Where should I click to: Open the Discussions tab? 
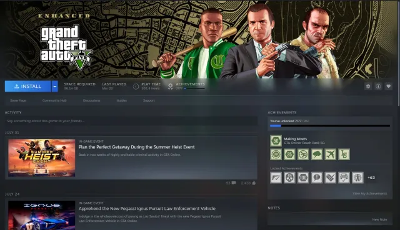(x=92, y=100)
